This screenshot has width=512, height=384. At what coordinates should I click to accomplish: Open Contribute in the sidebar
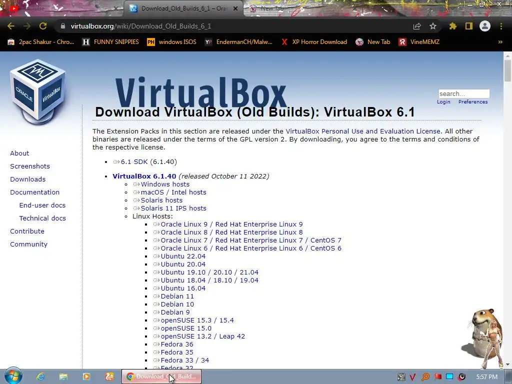coord(27,231)
